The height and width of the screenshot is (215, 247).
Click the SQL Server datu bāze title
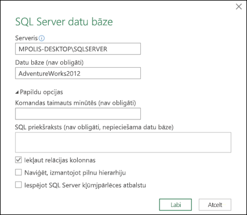64,22
